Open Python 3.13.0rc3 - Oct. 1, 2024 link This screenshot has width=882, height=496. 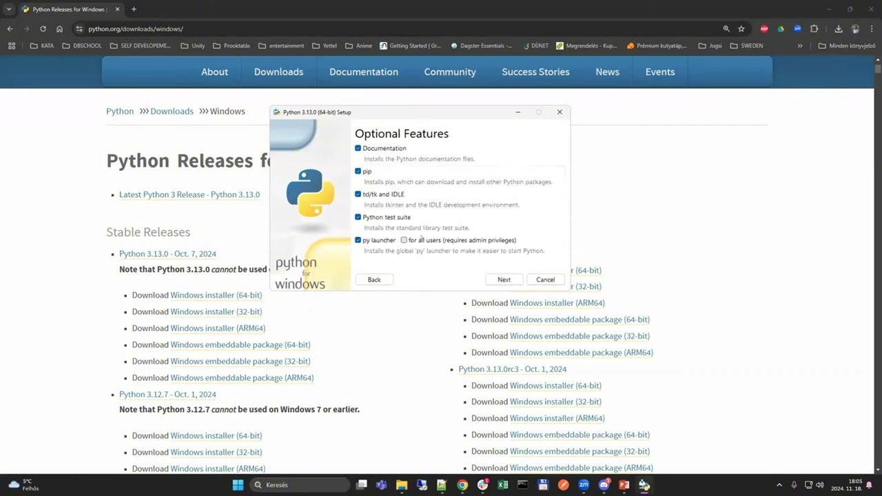click(513, 369)
